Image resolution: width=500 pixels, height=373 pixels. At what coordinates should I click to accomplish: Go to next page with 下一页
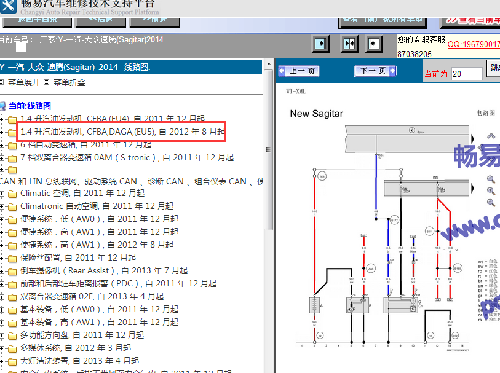point(375,71)
